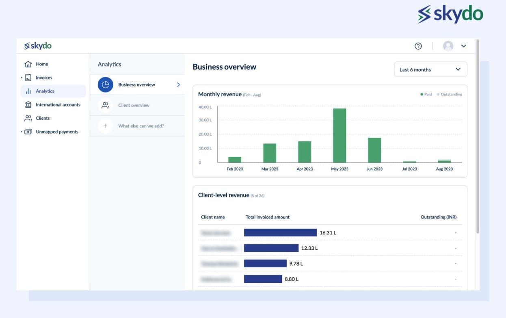Click the skydo logo in the header
Viewport: 506px width, 318px height.
[x=37, y=45]
